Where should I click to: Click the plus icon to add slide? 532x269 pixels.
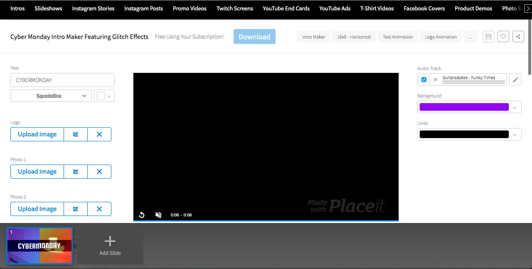(x=110, y=241)
